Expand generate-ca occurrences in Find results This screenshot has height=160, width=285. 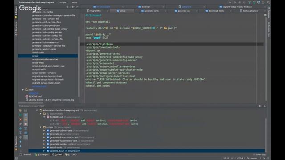[44, 134]
